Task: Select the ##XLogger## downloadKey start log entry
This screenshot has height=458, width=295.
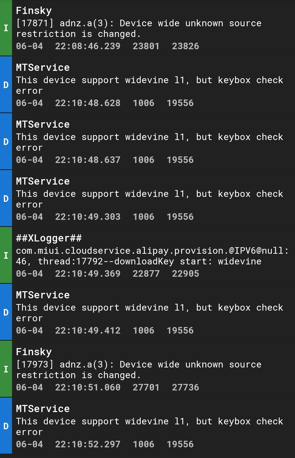Action: (x=147, y=255)
